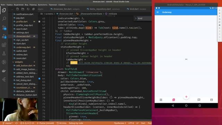Click errors and warnings count in status bar
The height and width of the screenshot is (125, 222).
[27, 123]
